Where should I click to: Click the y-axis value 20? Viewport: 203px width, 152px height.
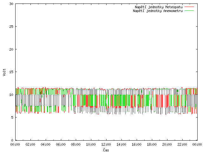[11, 49]
